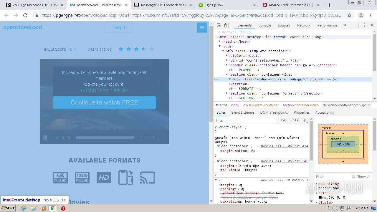Viewport: 377px width, 212px height.
Task: Open the Accessibility pane
Action: click(x=325, y=112)
